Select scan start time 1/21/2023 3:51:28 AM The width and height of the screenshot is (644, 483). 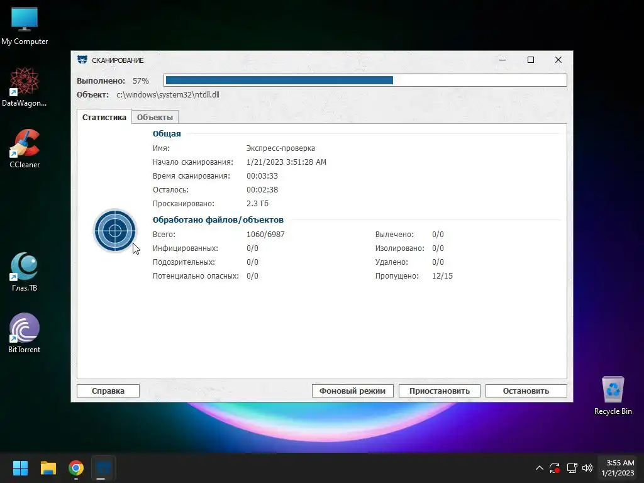pos(286,162)
